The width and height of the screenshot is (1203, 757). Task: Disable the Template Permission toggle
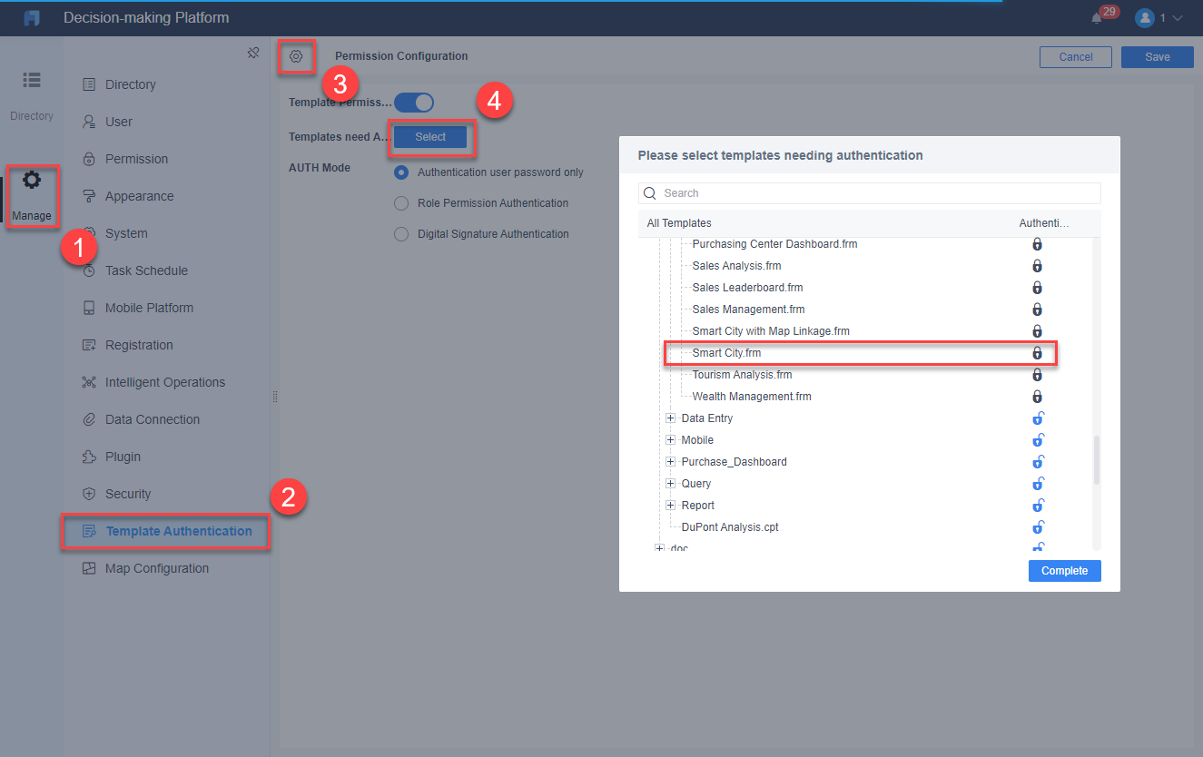414,102
